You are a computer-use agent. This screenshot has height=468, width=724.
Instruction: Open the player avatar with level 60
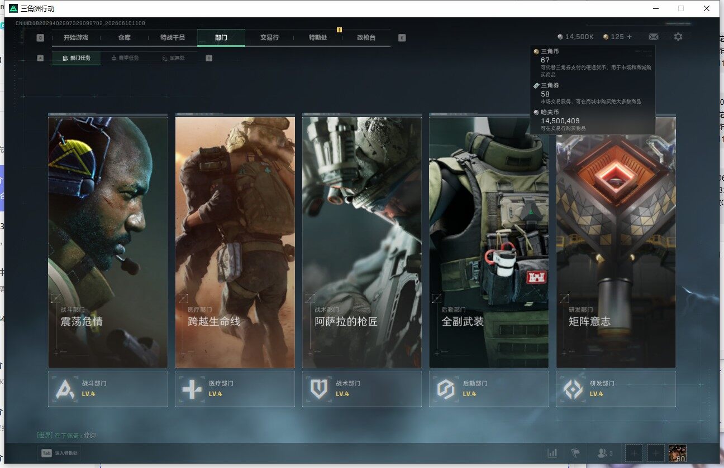678,453
